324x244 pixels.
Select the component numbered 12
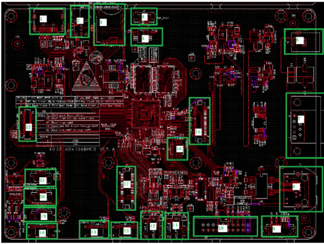coord(152,226)
